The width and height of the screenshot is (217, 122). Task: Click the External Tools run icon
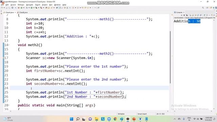tap(41, 8)
